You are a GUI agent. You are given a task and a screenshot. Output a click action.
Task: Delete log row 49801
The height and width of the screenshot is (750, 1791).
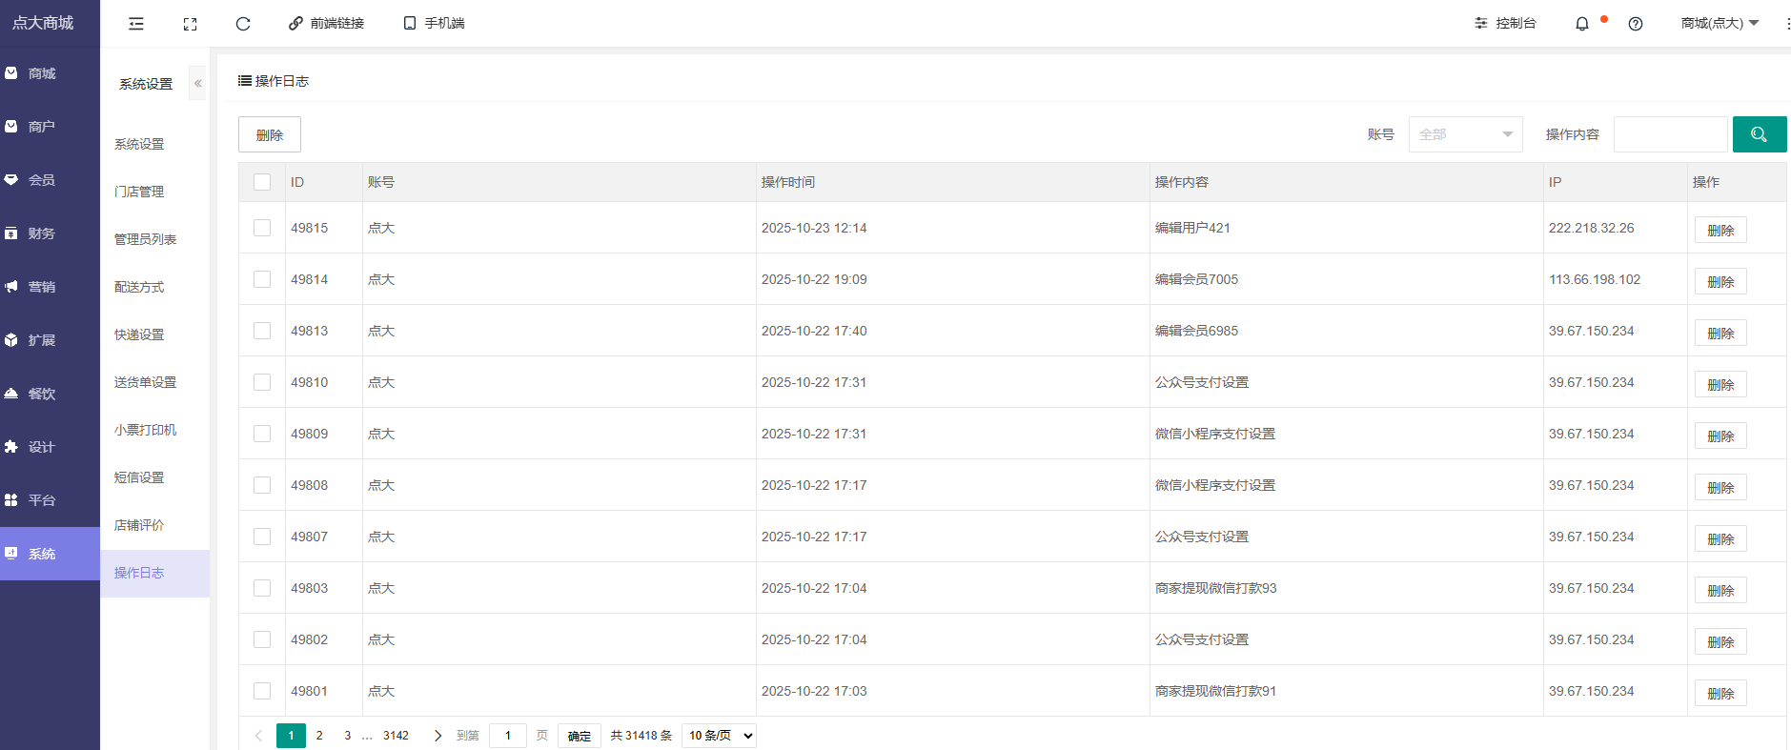coord(1720,693)
